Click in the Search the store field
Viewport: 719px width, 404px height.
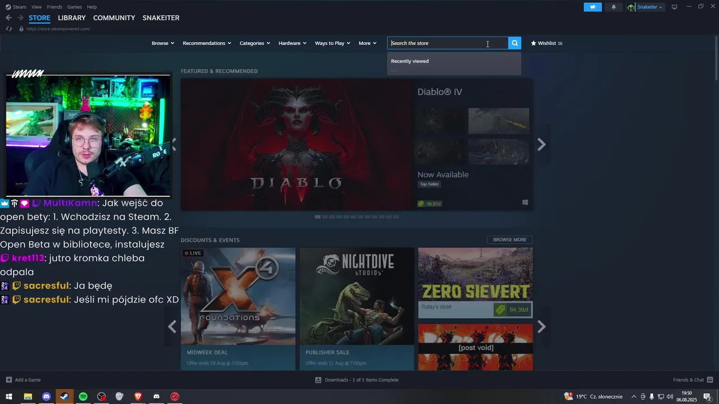pos(448,43)
